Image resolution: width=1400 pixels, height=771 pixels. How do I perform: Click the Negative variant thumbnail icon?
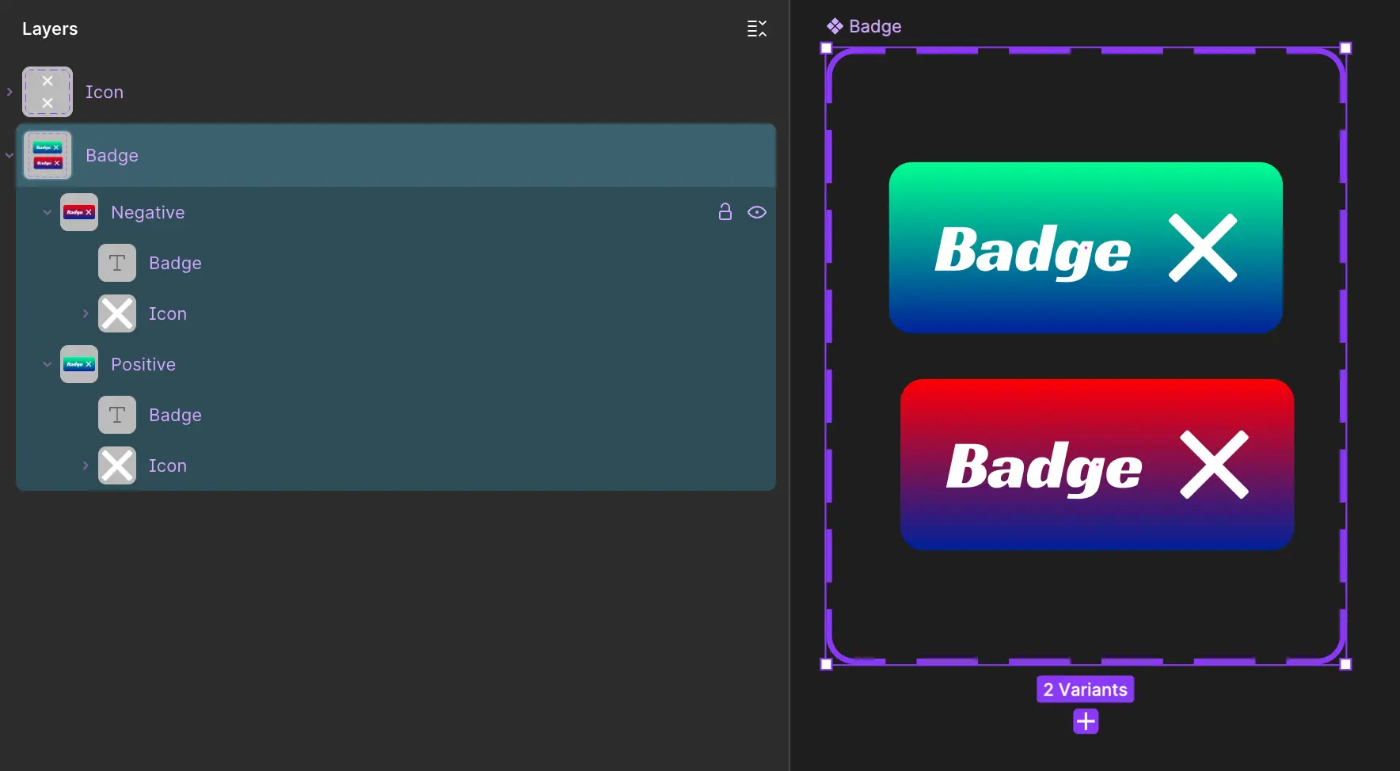[78, 212]
